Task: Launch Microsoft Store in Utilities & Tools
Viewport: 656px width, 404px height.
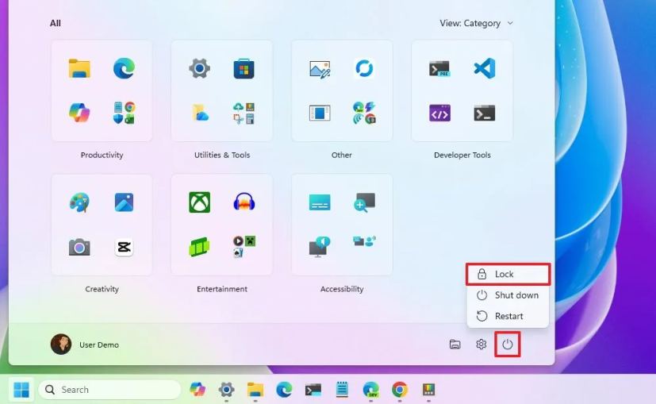Action: click(x=244, y=69)
